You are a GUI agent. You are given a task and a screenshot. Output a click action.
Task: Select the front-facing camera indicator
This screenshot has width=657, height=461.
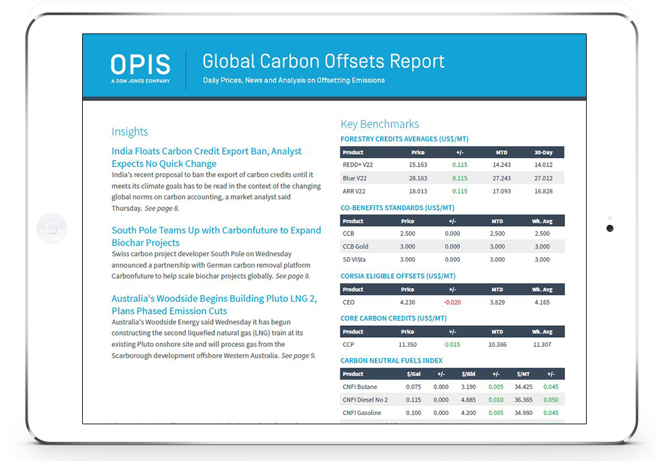[x=610, y=228]
